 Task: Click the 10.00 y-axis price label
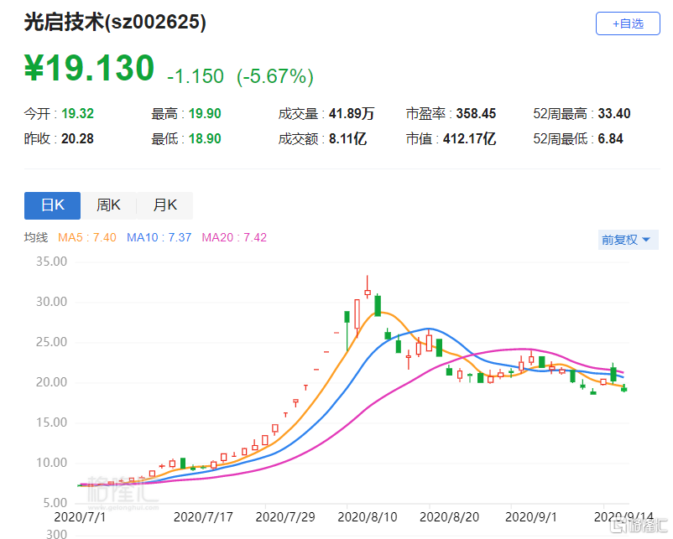[x=51, y=463]
